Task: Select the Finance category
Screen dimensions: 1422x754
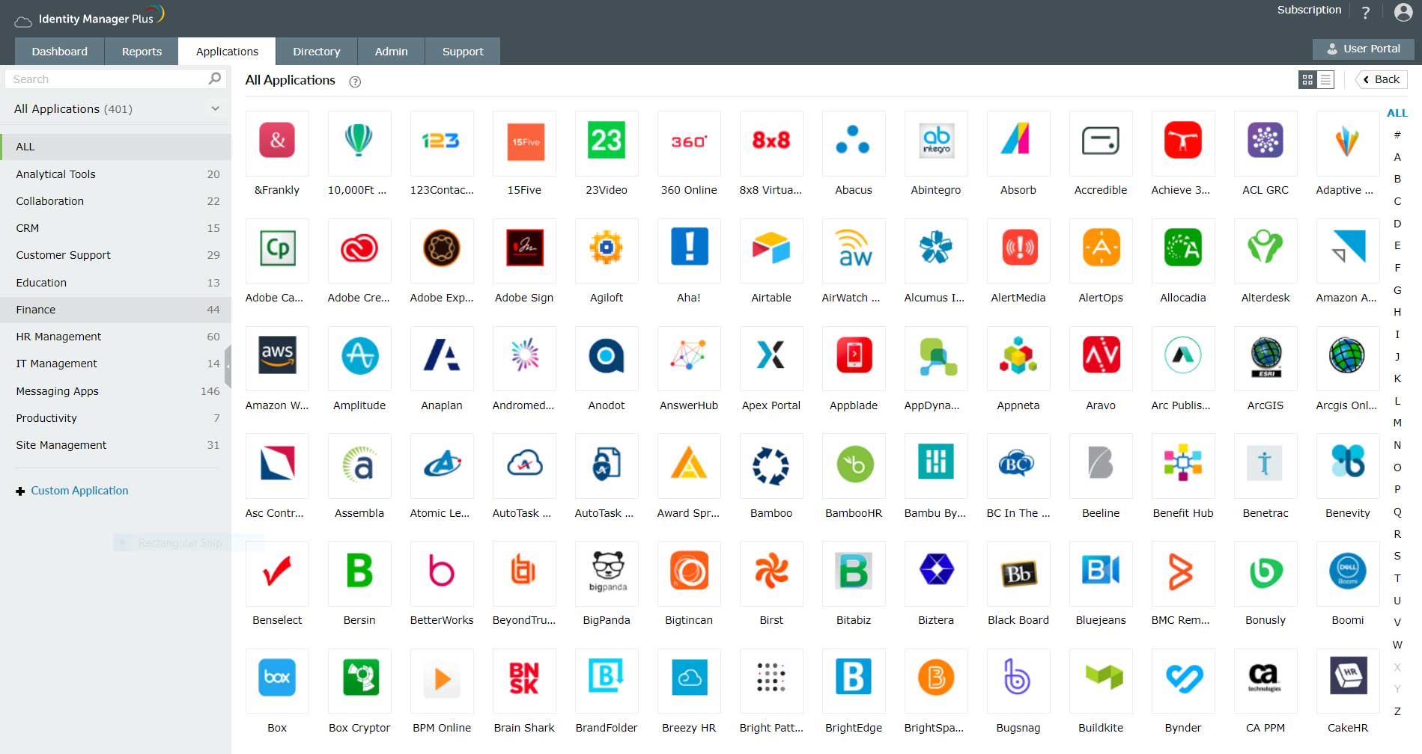Action: (115, 310)
